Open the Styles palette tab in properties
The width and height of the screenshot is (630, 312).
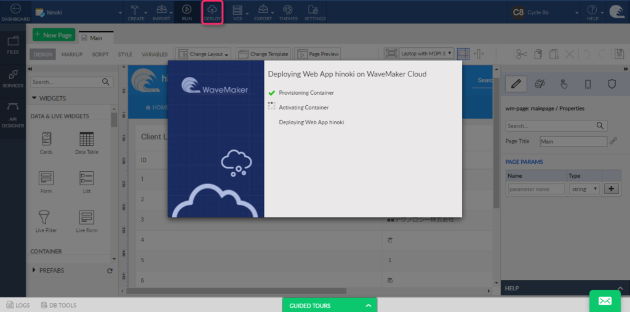pos(540,84)
